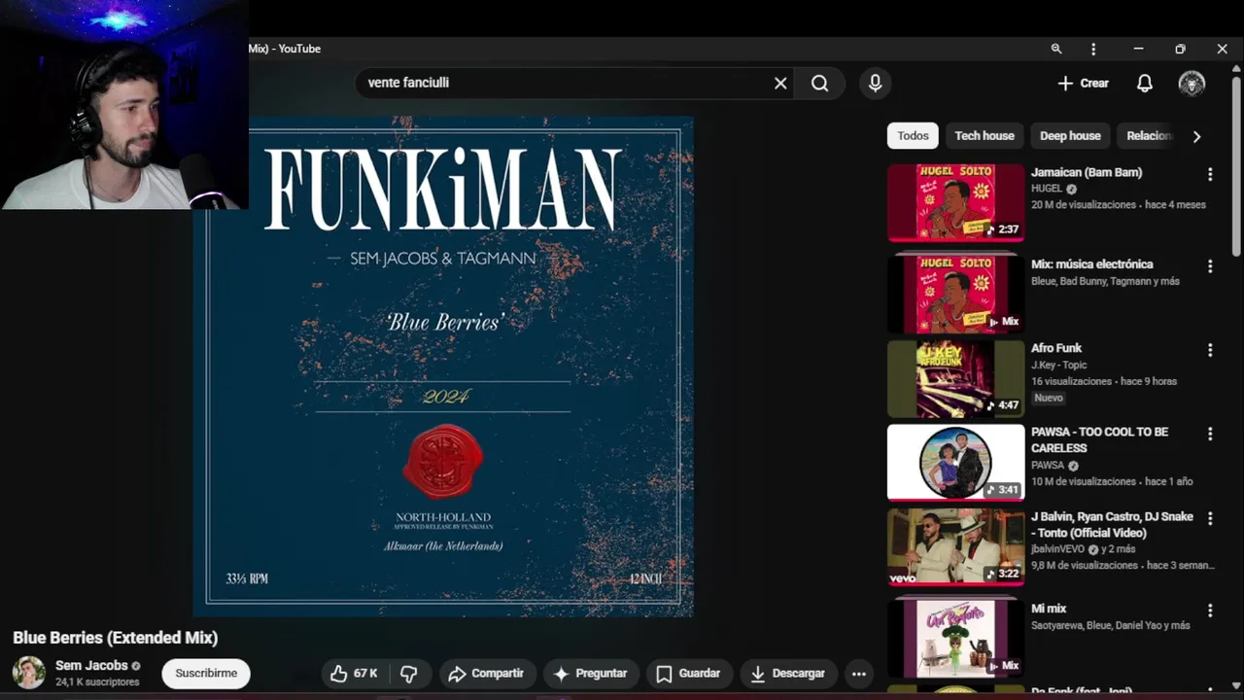
Task: Click the Blue Berries video player artwork
Action: pyautogui.click(x=443, y=367)
